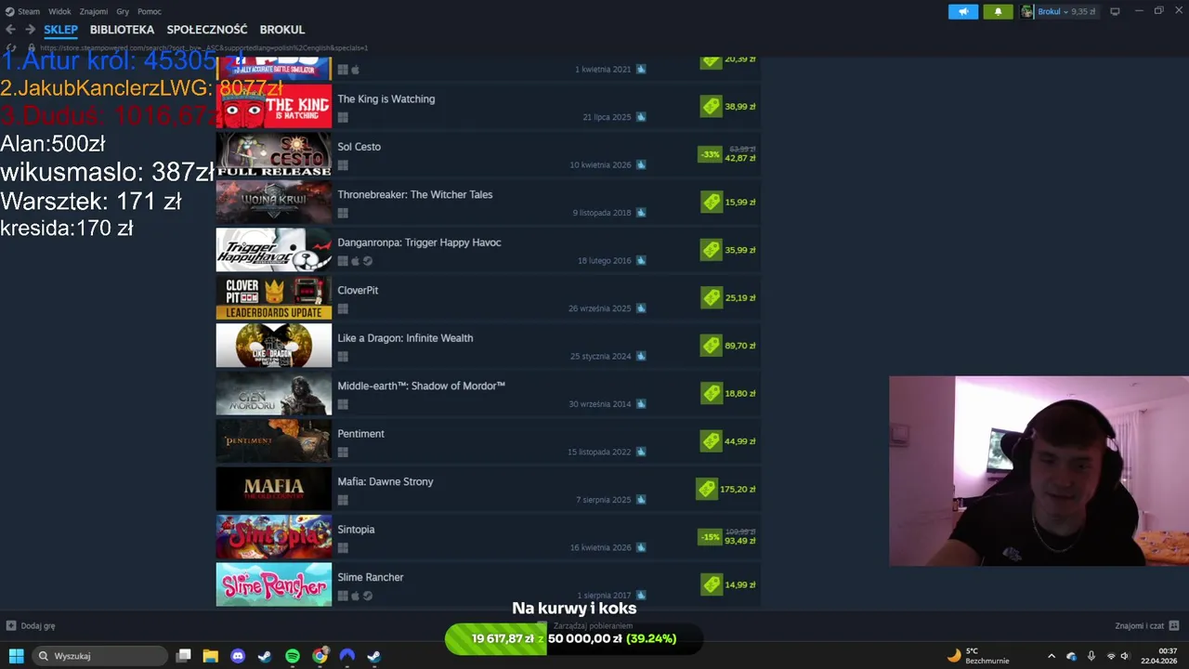Open Thronebreaker: The Witcher Tales listing
The width and height of the screenshot is (1189, 669).
tap(489, 202)
